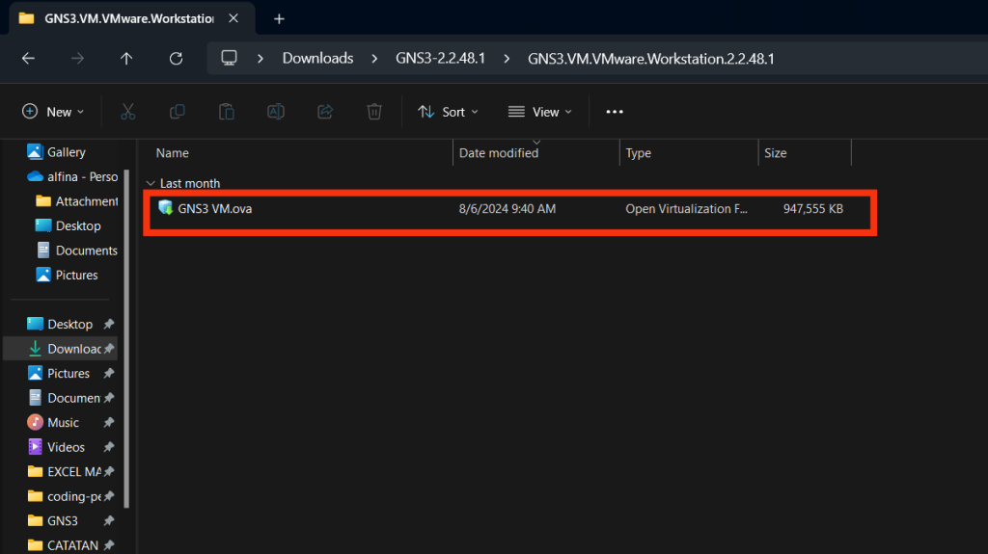
Task: Click the Cut scissors icon in toolbar
Action: click(x=127, y=112)
